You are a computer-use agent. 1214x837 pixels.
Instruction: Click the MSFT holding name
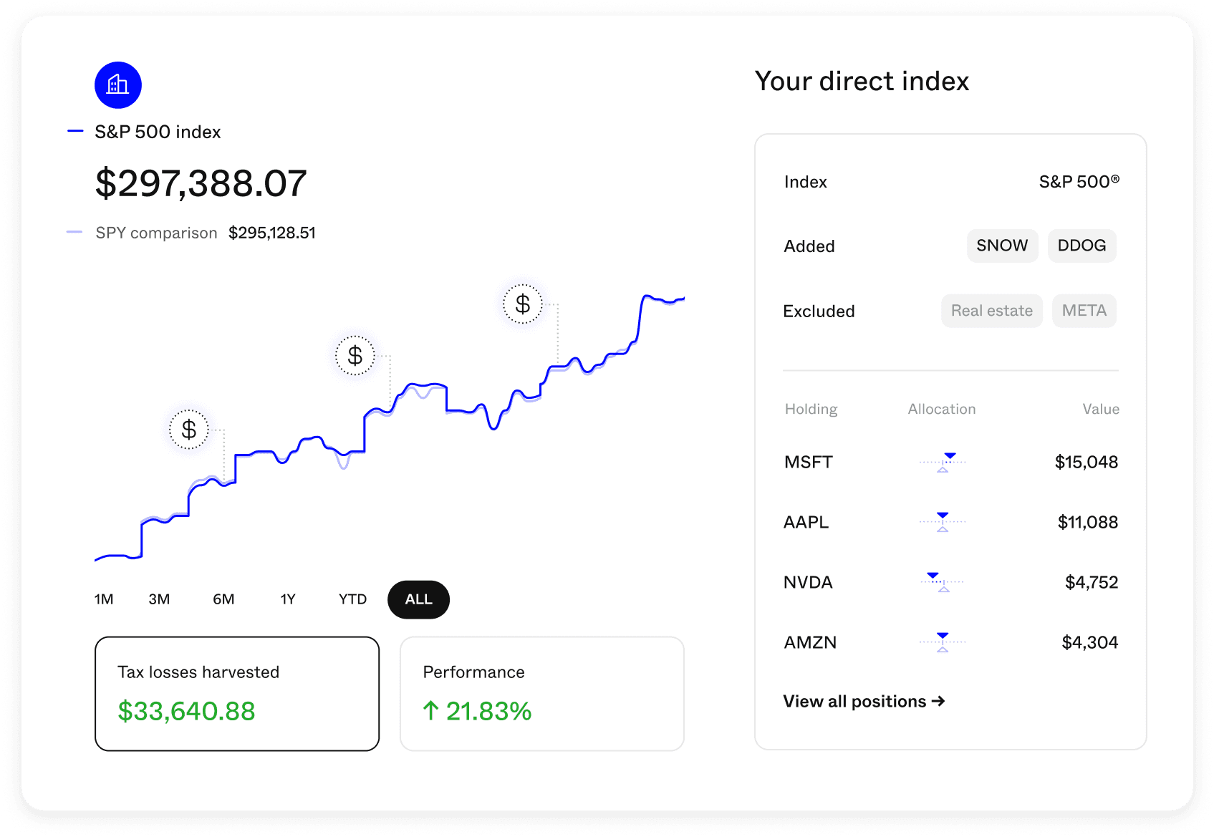808,462
